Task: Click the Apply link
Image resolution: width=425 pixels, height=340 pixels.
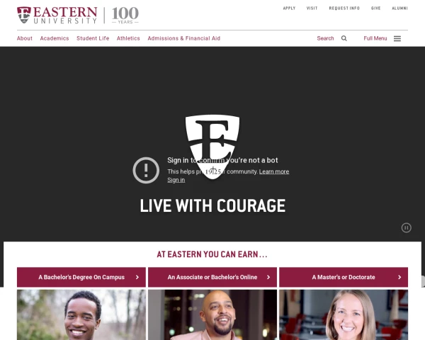Action: [289, 8]
